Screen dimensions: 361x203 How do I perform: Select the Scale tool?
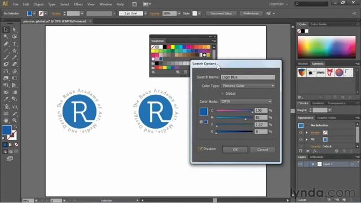pyautogui.click(x=14, y=72)
